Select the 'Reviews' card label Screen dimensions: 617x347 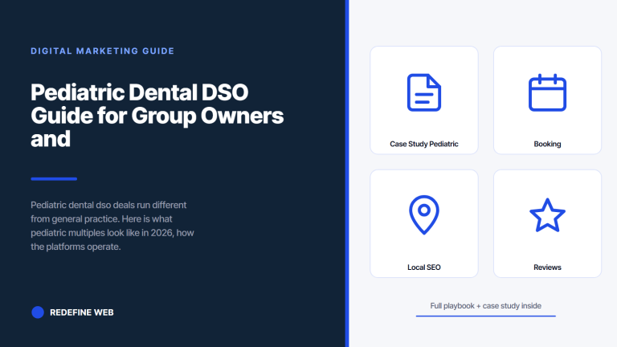pos(547,267)
